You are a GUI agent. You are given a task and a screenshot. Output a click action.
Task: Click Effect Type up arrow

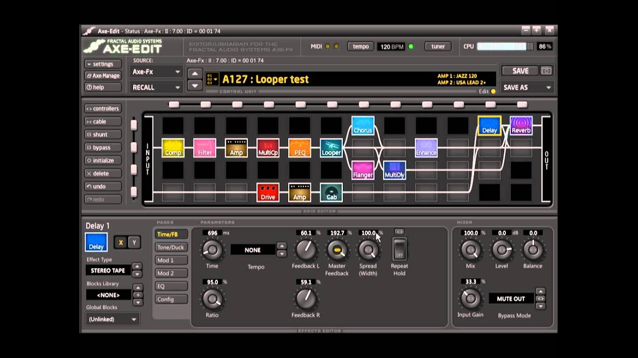pos(137,267)
